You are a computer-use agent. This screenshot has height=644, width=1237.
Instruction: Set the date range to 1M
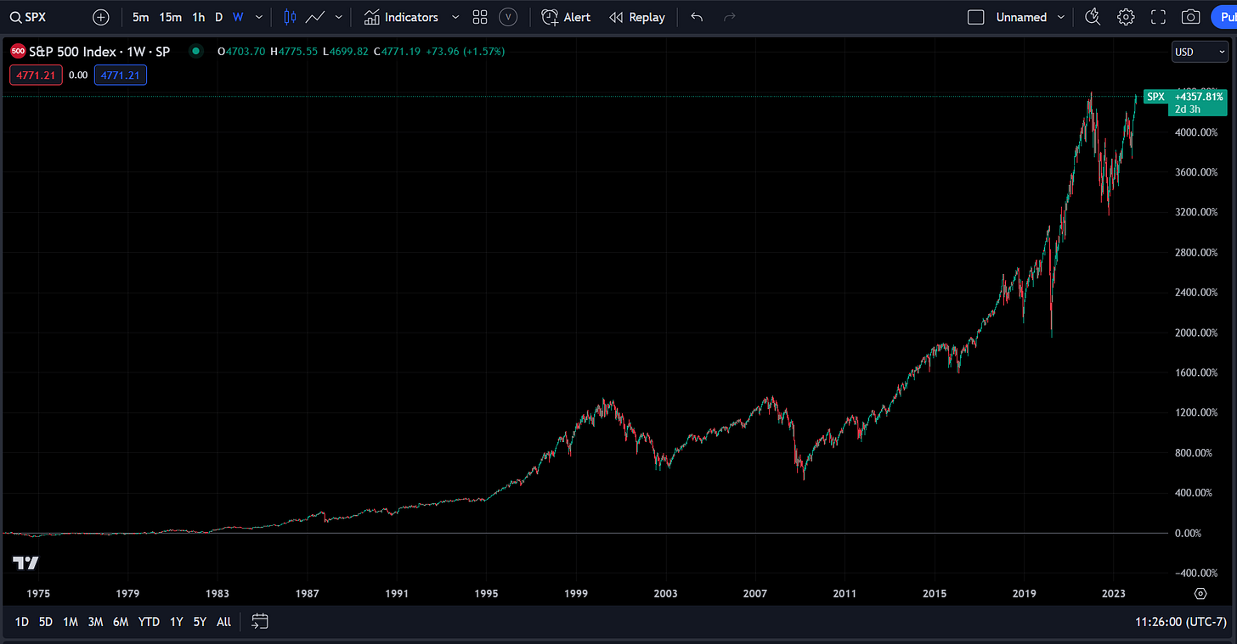tap(71, 622)
